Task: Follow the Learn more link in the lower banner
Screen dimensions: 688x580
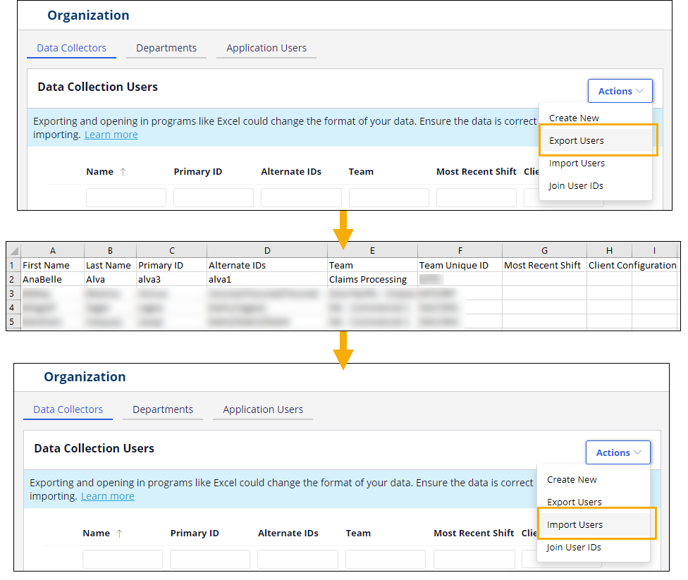Action: coord(108,496)
